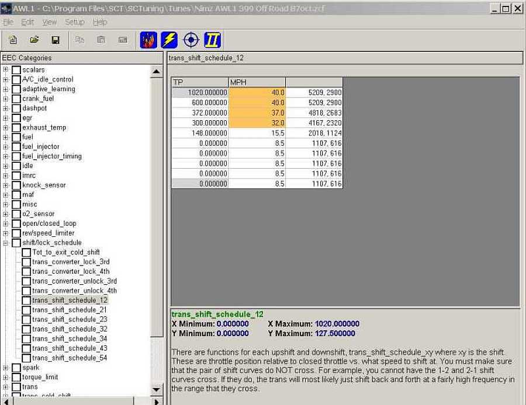Expand the crank_fuel tree node

tap(5, 99)
